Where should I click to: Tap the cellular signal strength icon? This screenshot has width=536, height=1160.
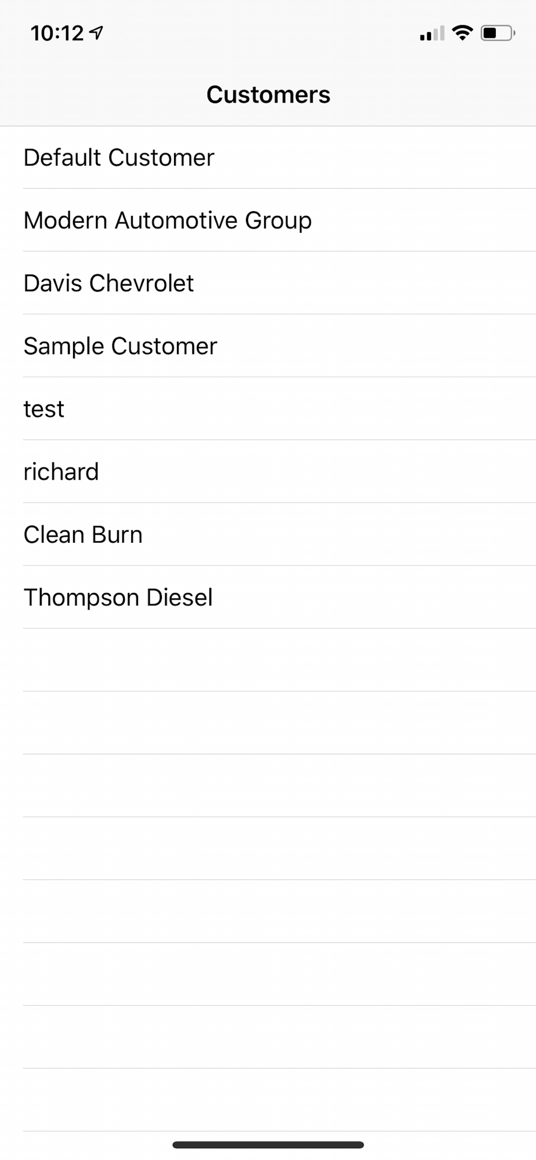pos(432,34)
